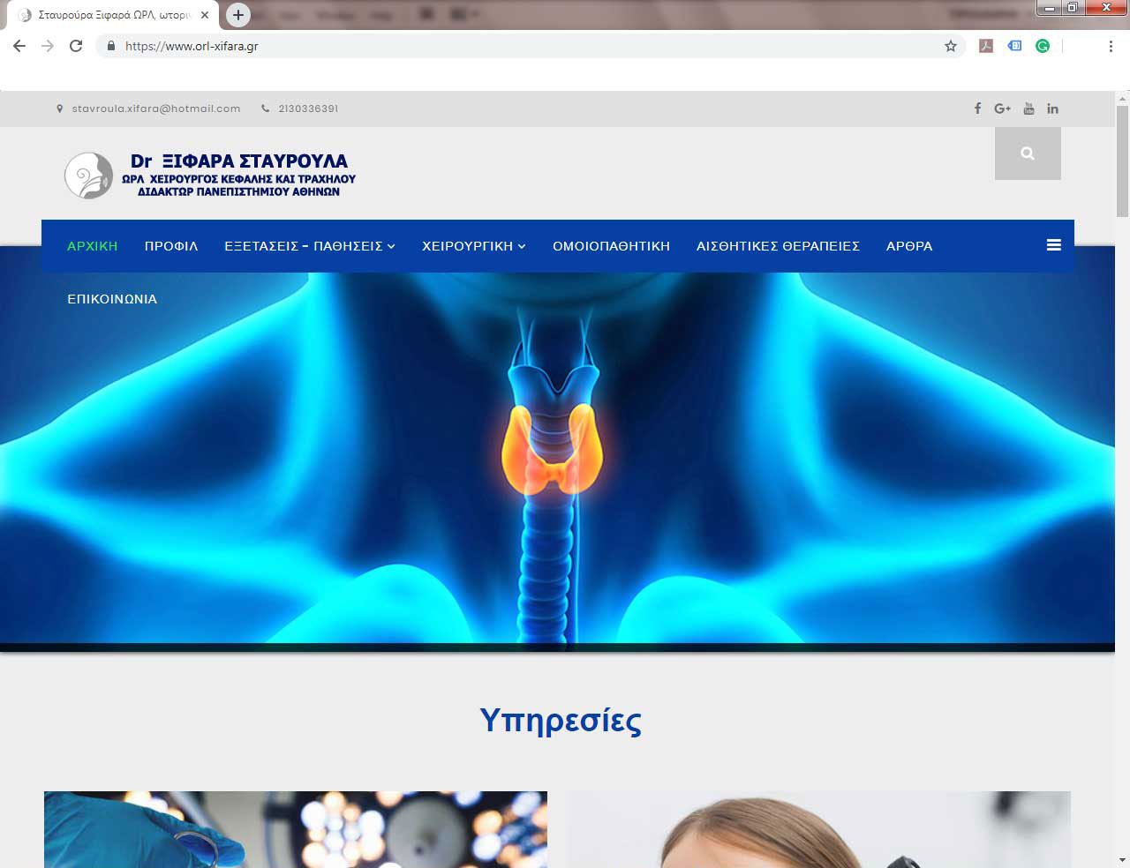Click the location pin beside email
Image resolution: width=1130 pixels, height=868 pixels.
point(60,108)
